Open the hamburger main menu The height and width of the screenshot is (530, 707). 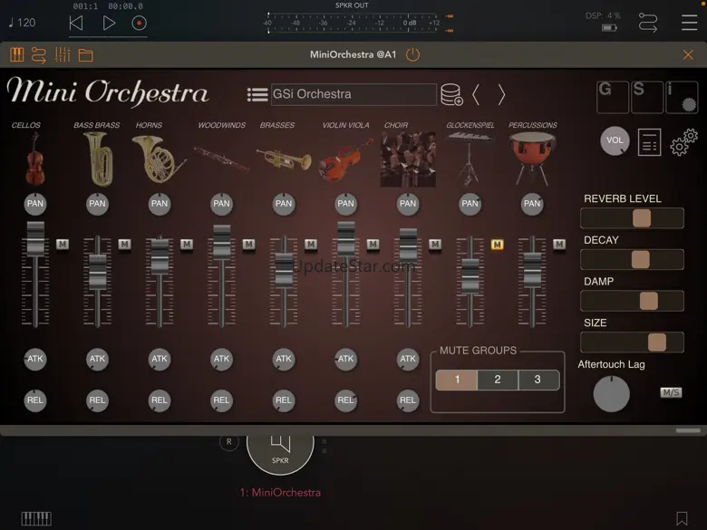[689, 22]
